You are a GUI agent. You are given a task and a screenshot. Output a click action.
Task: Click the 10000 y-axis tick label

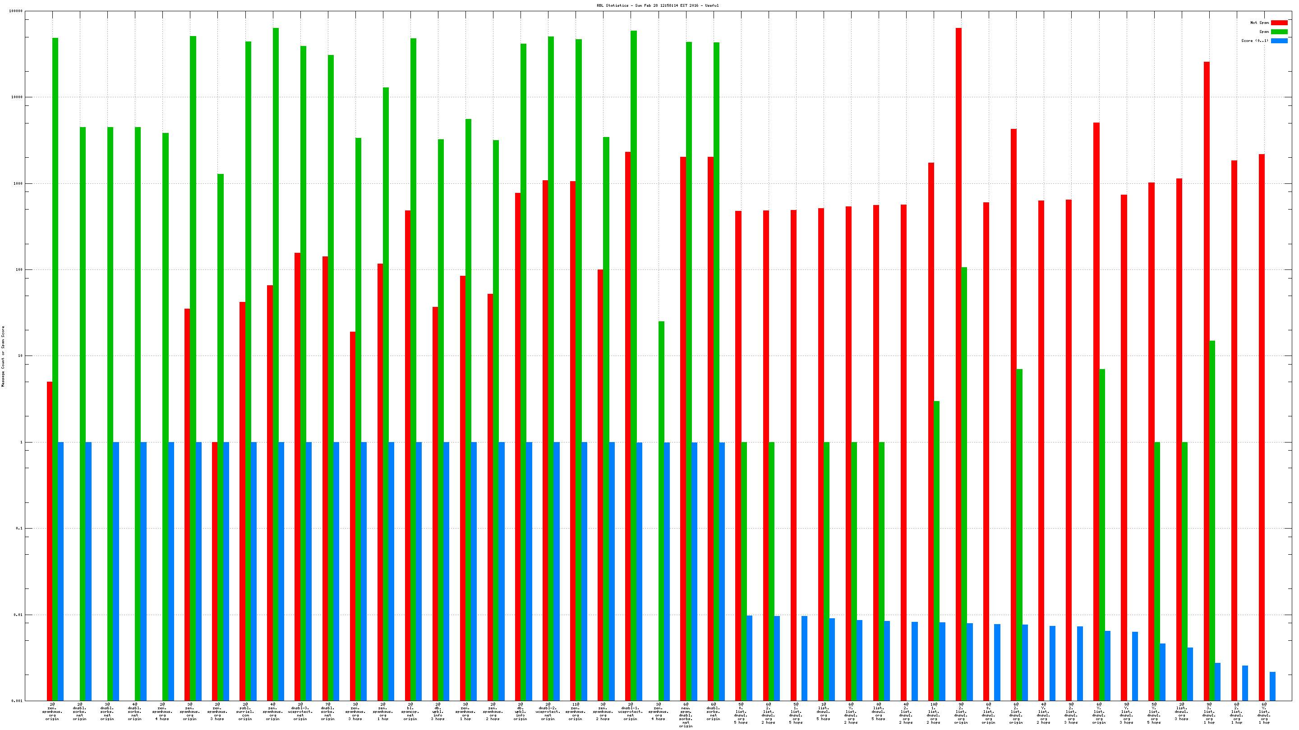17,97
